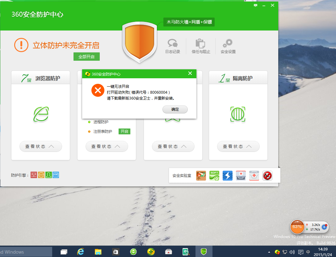The image size is (336, 257).
Task: Switch the 中 input method indicator
Action: 308,252
